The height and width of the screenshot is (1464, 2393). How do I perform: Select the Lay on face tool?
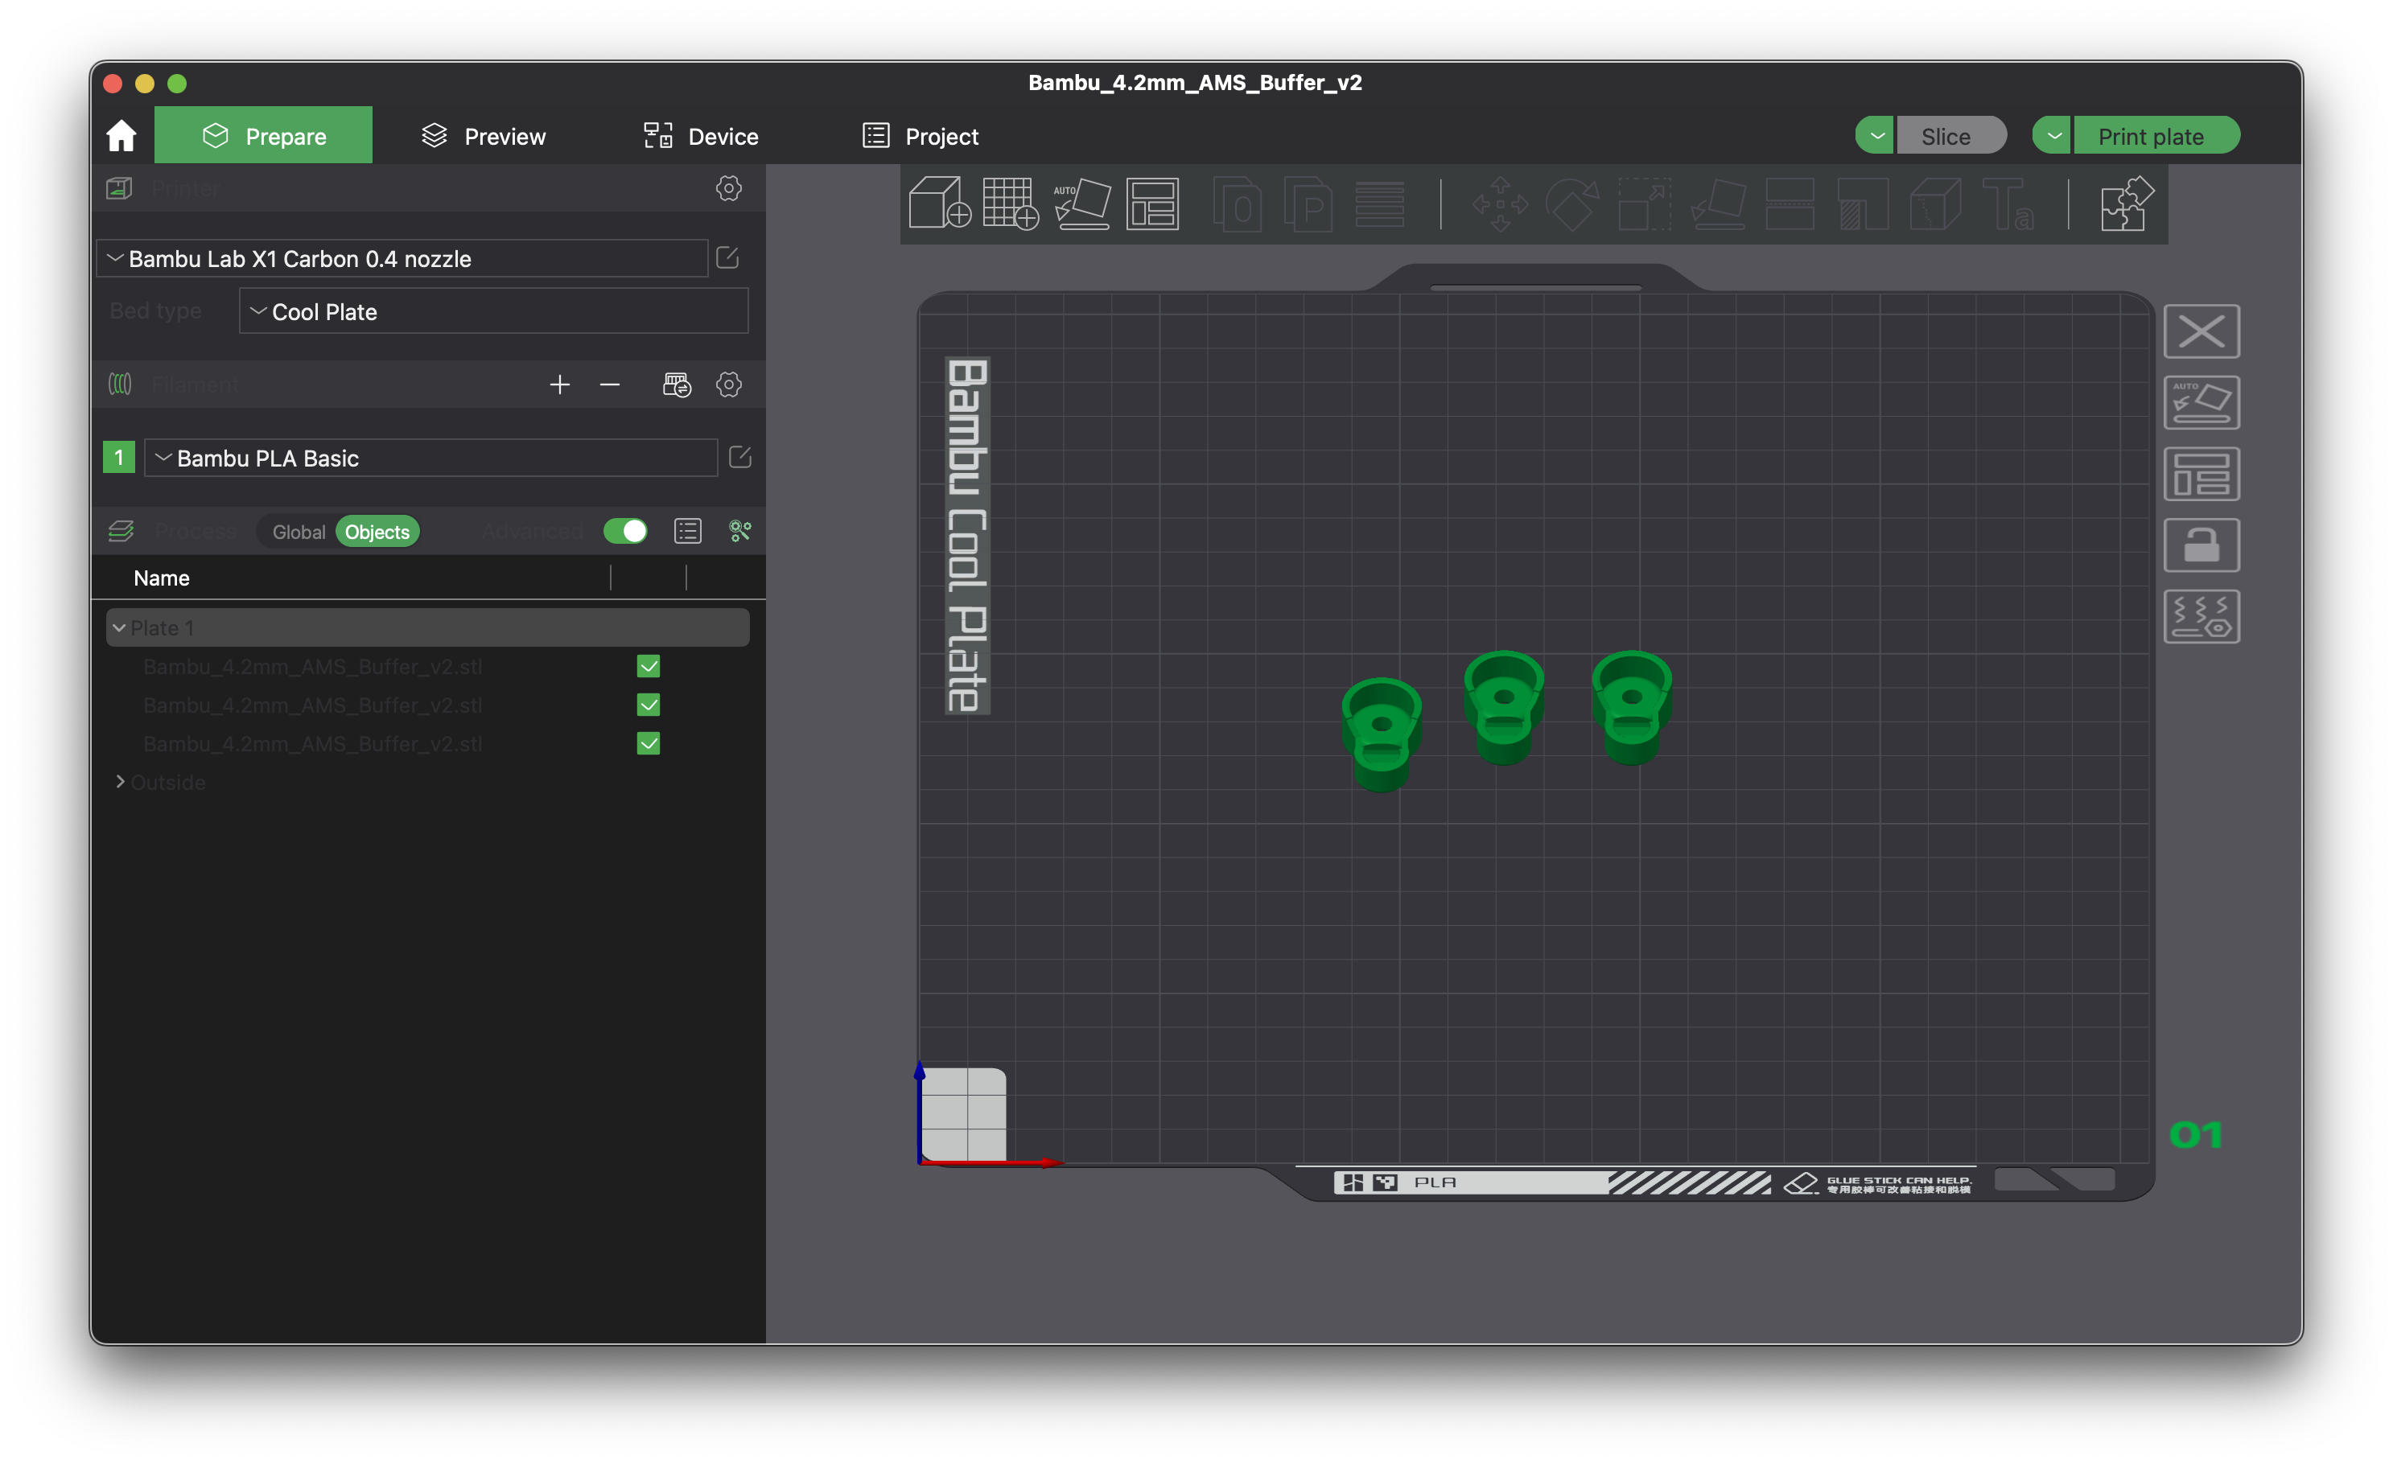1718,204
